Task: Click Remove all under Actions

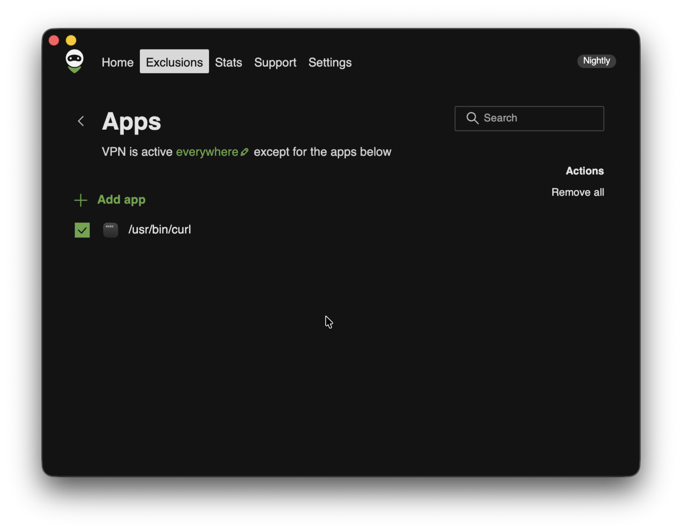Action: pos(577,192)
